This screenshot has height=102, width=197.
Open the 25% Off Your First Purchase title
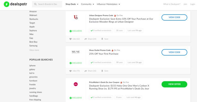(x=104, y=54)
